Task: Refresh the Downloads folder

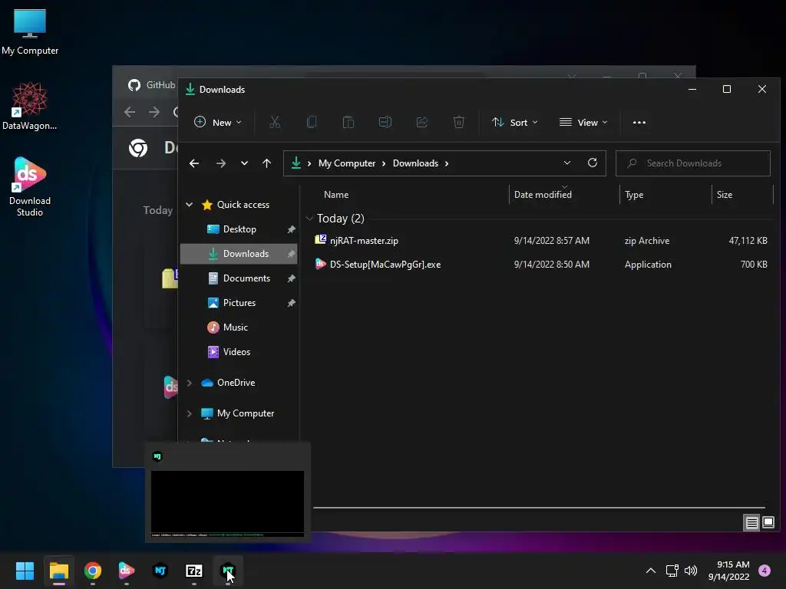Action: click(x=593, y=163)
